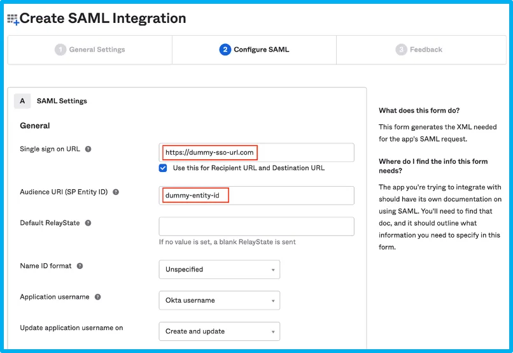Open help icon for Single sign on URL
Viewport: 513px width, 353px height.
click(x=88, y=149)
